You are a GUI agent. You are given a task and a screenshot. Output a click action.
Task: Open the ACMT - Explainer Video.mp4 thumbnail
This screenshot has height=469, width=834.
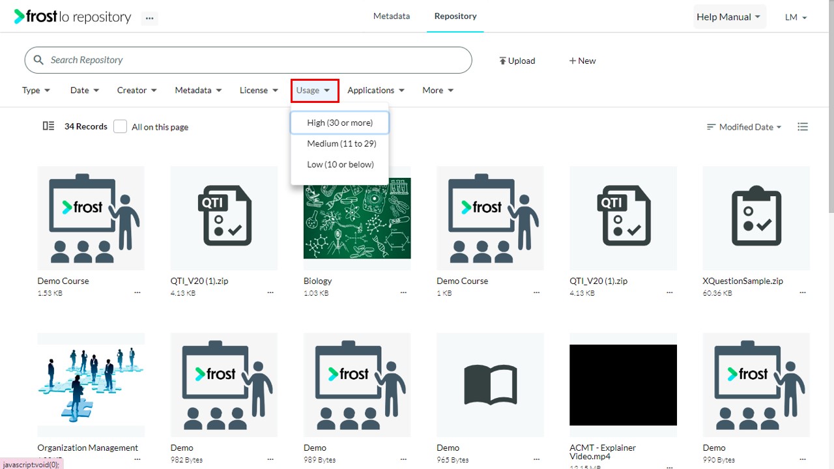(623, 385)
